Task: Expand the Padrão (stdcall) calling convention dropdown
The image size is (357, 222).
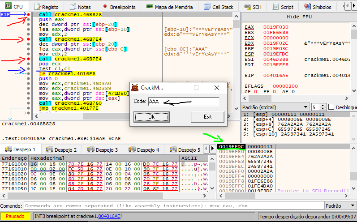Action: [x=275, y=107]
